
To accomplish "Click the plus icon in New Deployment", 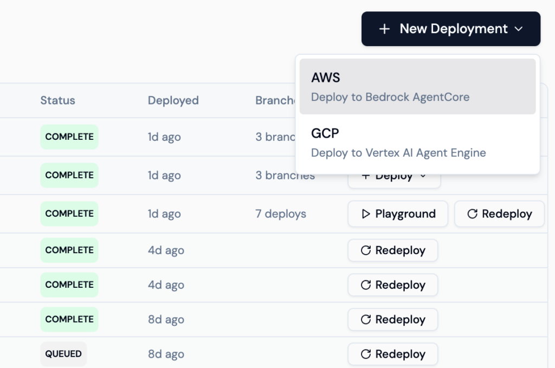I will click(384, 29).
